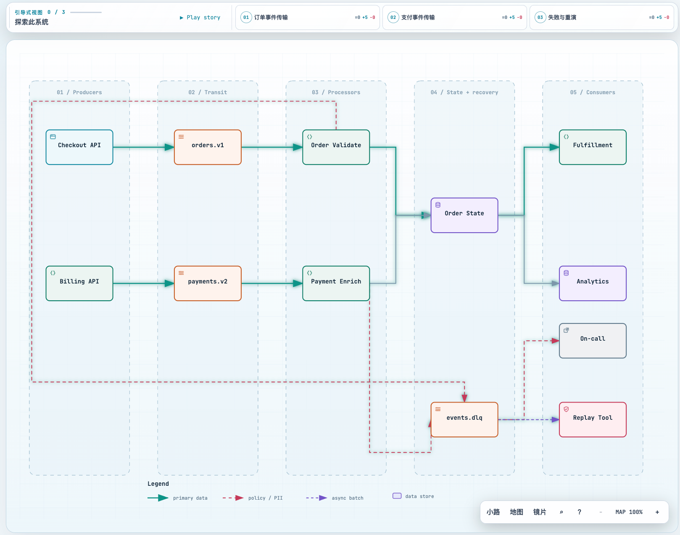Viewport: 680px width, 535px height.
Task: Click the code icon on Order Validate node
Action: pyautogui.click(x=310, y=137)
